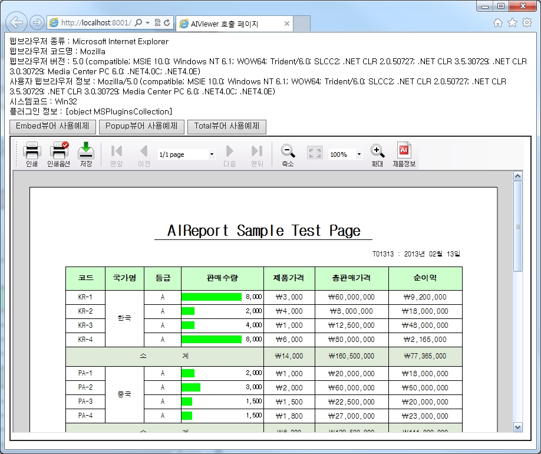Click the green sales bar in PA-2 row
The image size is (541, 454).
pyautogui.click(x=191, y=387)
